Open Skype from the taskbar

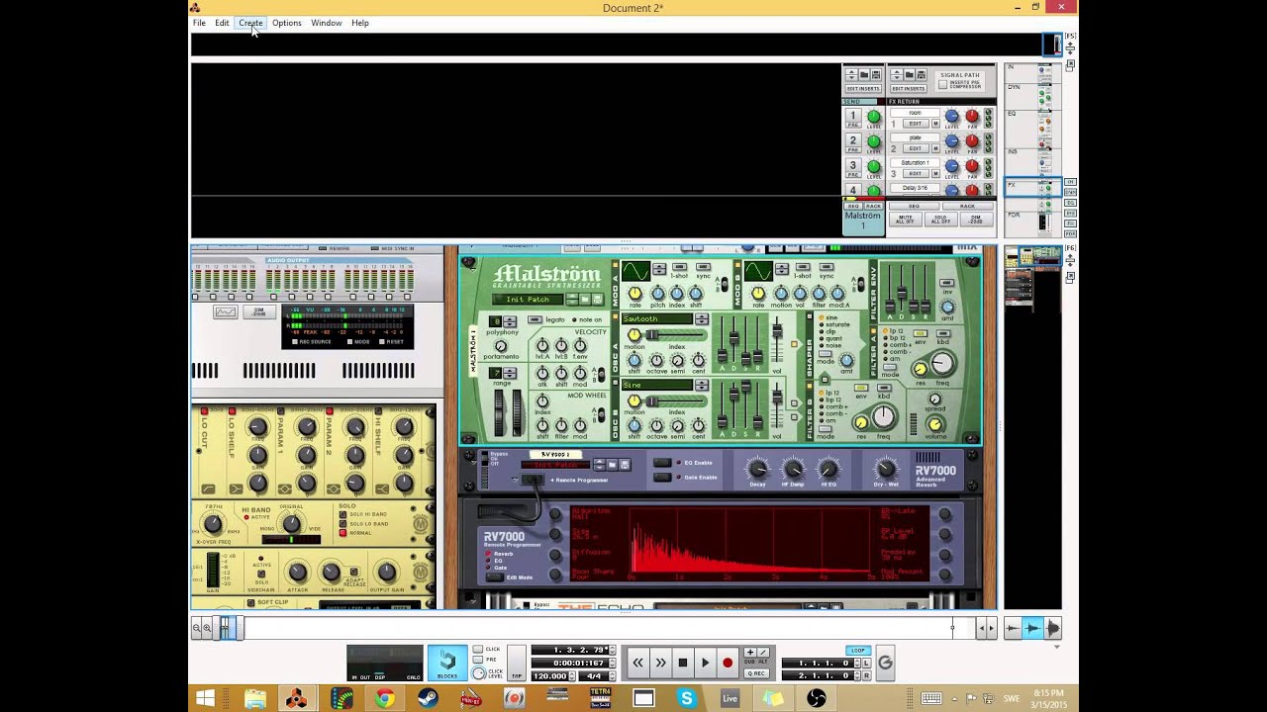(686, 698)
